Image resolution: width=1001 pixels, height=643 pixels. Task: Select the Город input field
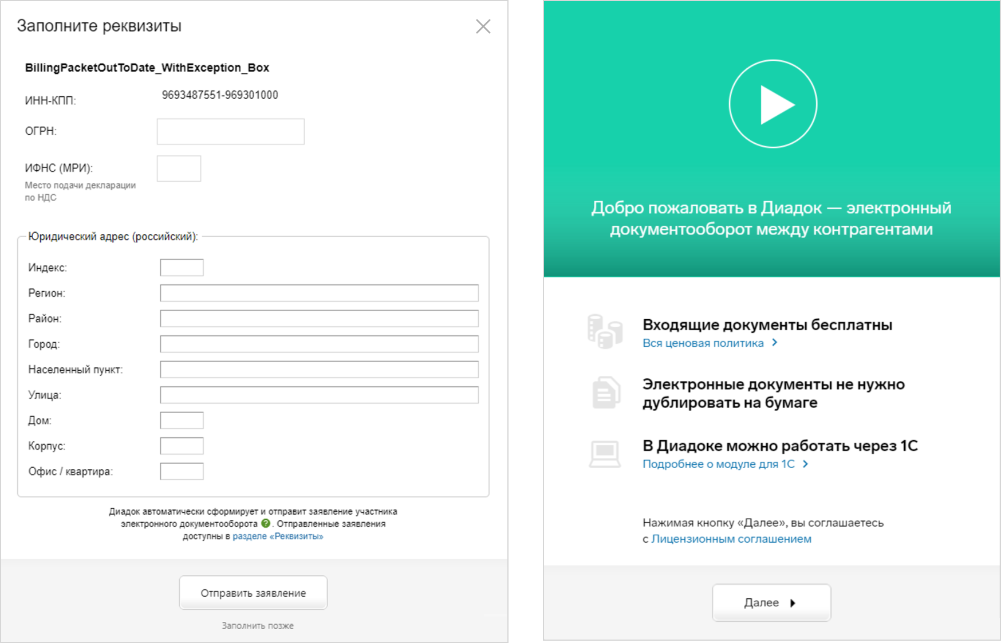click(319, 344)
